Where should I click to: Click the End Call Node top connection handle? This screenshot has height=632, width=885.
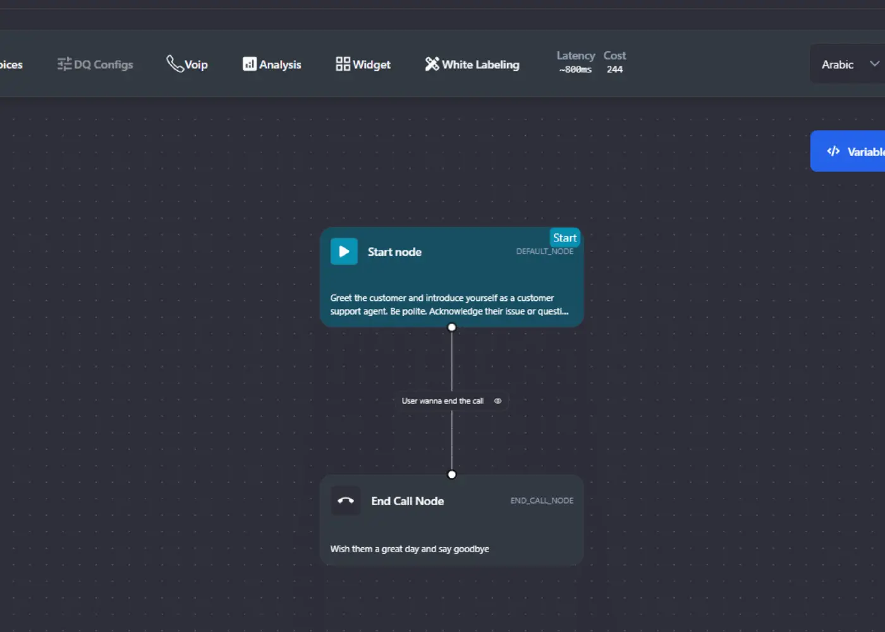451,475
